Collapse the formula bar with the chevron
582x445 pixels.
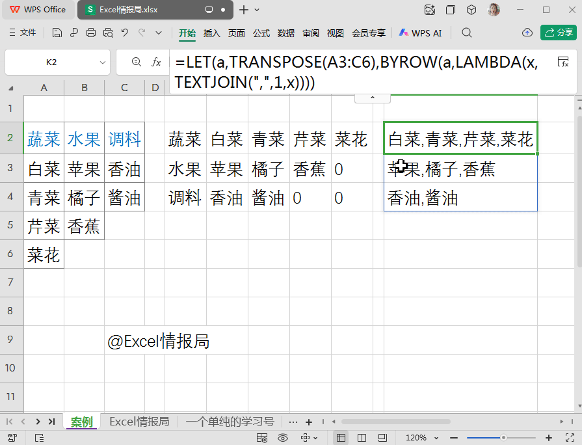[x=373, y=98]
